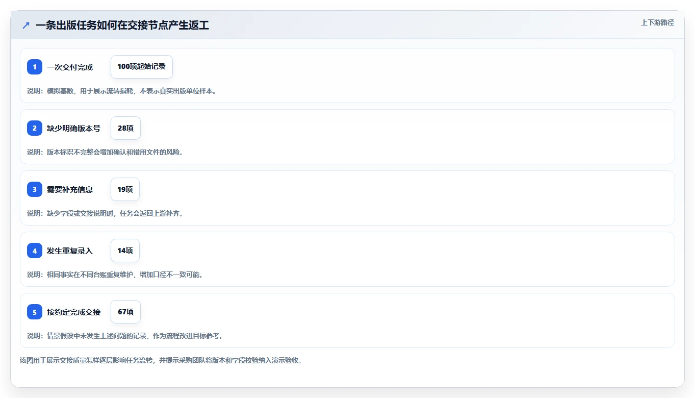Select the step label 按约定完成交接
This screenshot has height=398, width=695.
click(73, 312)
